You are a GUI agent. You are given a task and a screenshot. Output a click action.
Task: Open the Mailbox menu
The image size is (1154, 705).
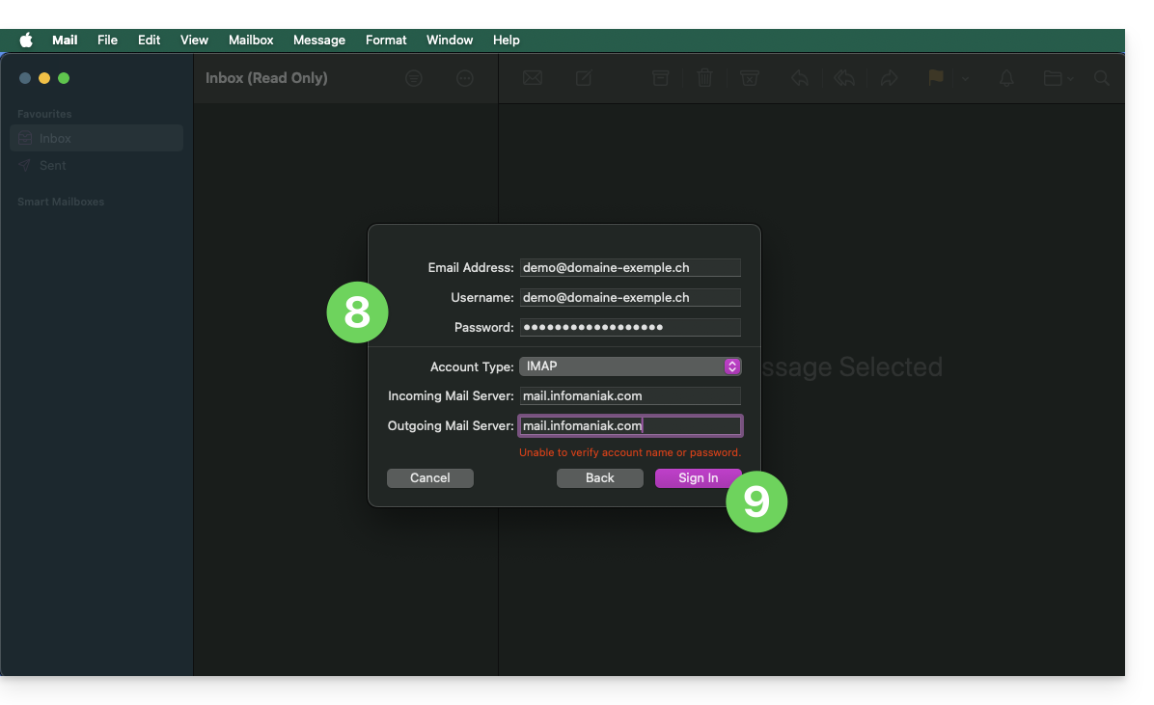[x=251, y=40]
